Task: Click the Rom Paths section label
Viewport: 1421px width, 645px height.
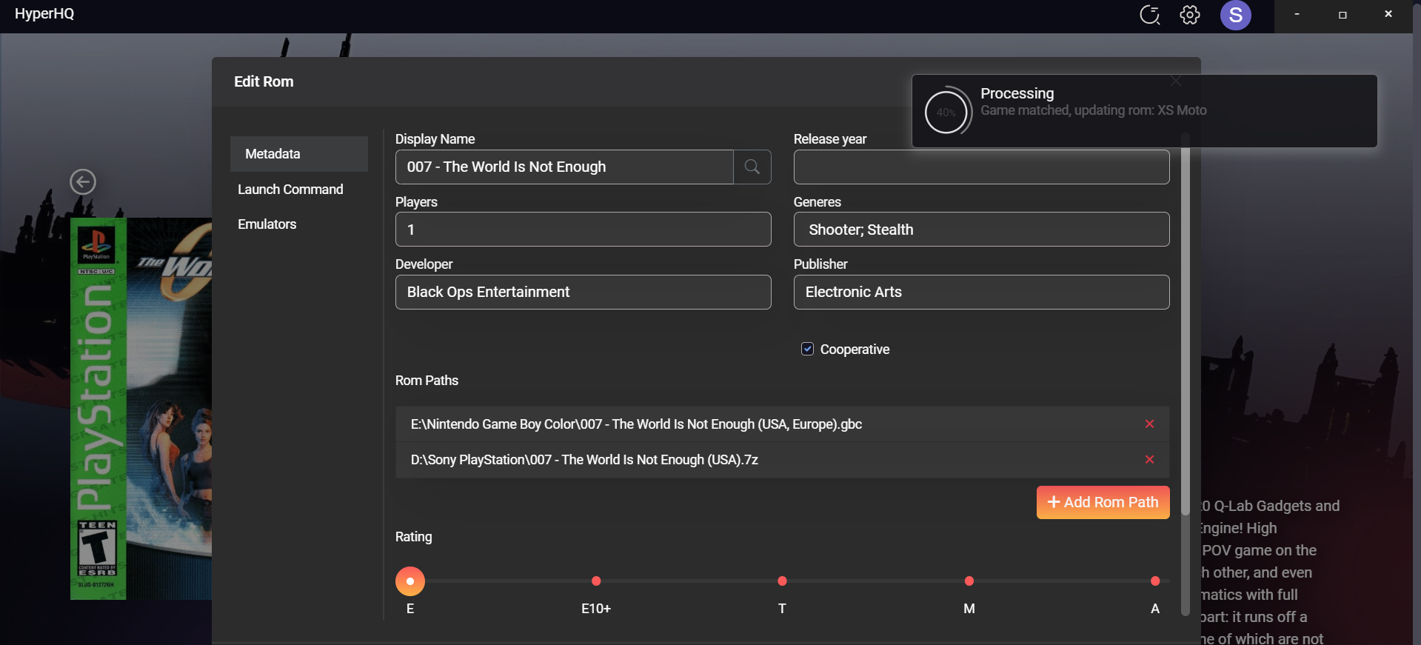Action: 427,381
